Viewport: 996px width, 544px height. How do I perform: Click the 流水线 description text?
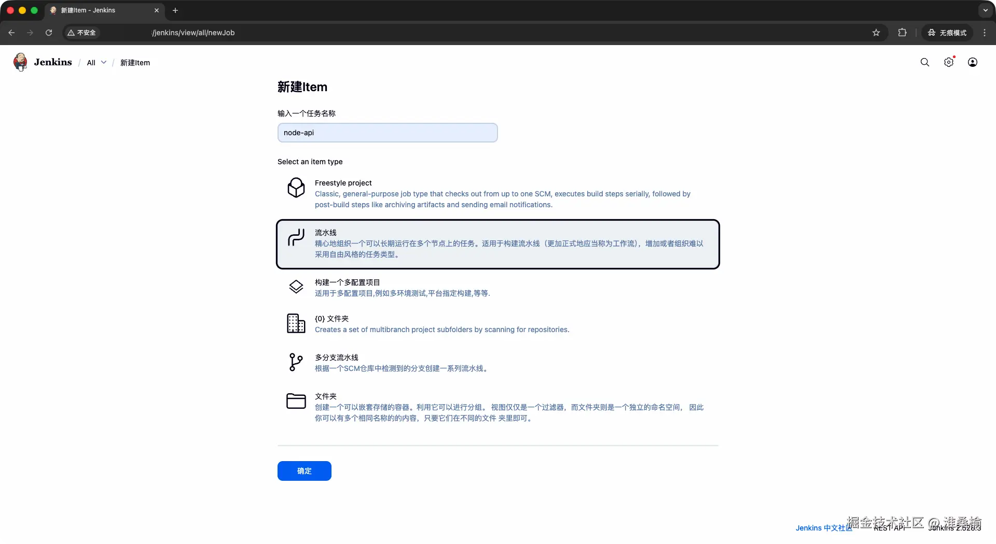click(509, 249)
